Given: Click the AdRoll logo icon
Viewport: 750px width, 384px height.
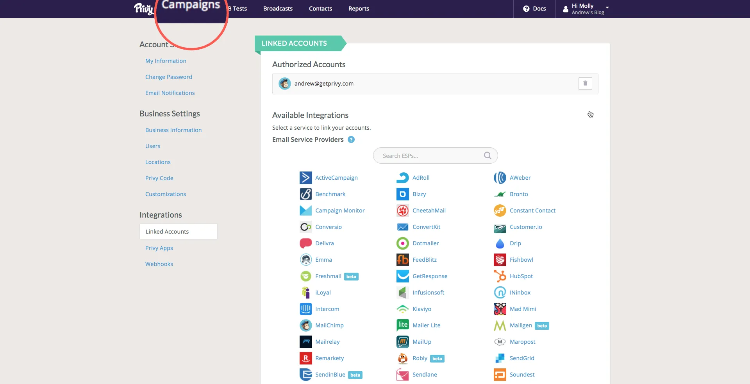Looking at the screenshot, I should click(403, 178).
